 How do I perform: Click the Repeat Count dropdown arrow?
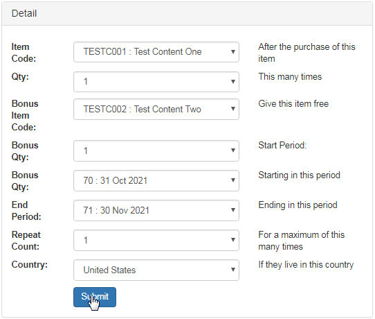pos(233,240)
